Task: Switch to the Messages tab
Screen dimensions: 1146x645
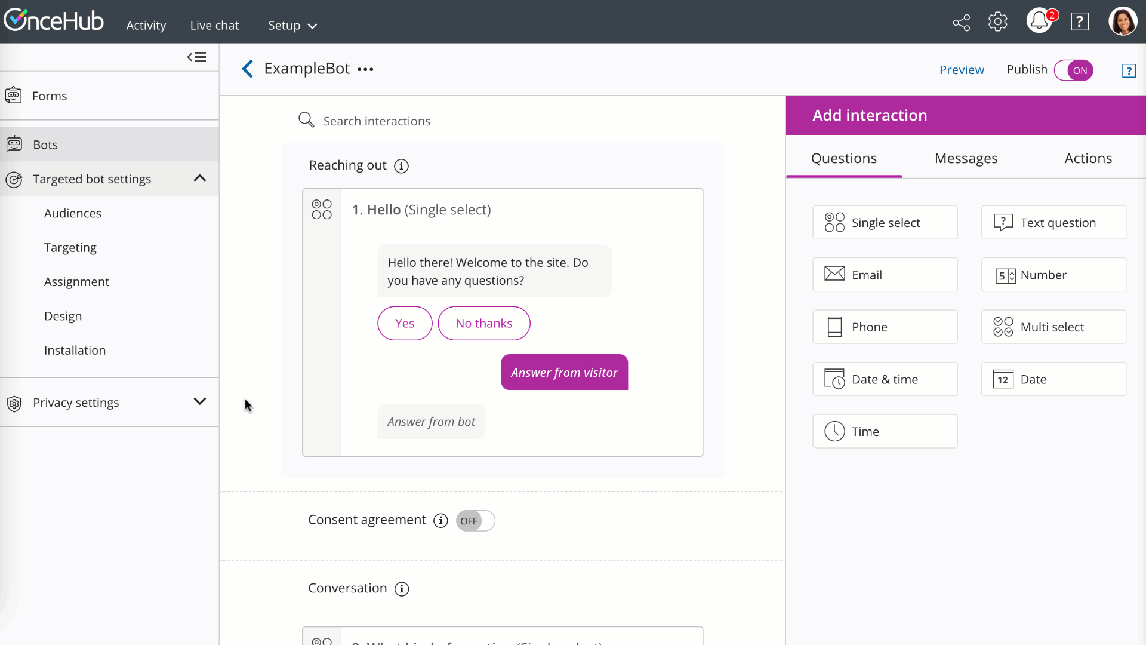Action: 966,158
